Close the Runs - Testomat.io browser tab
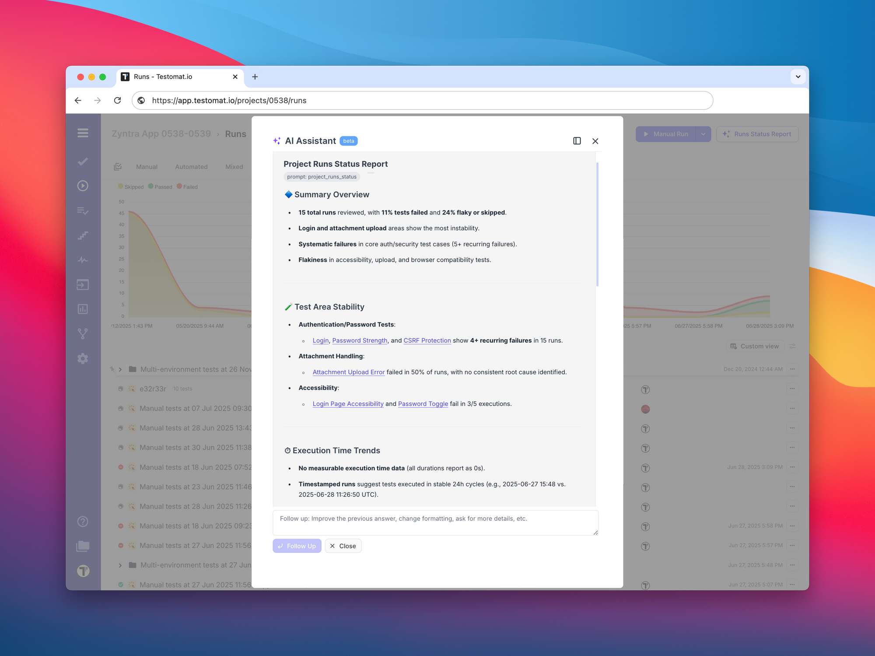 click(x=235, y=77)
